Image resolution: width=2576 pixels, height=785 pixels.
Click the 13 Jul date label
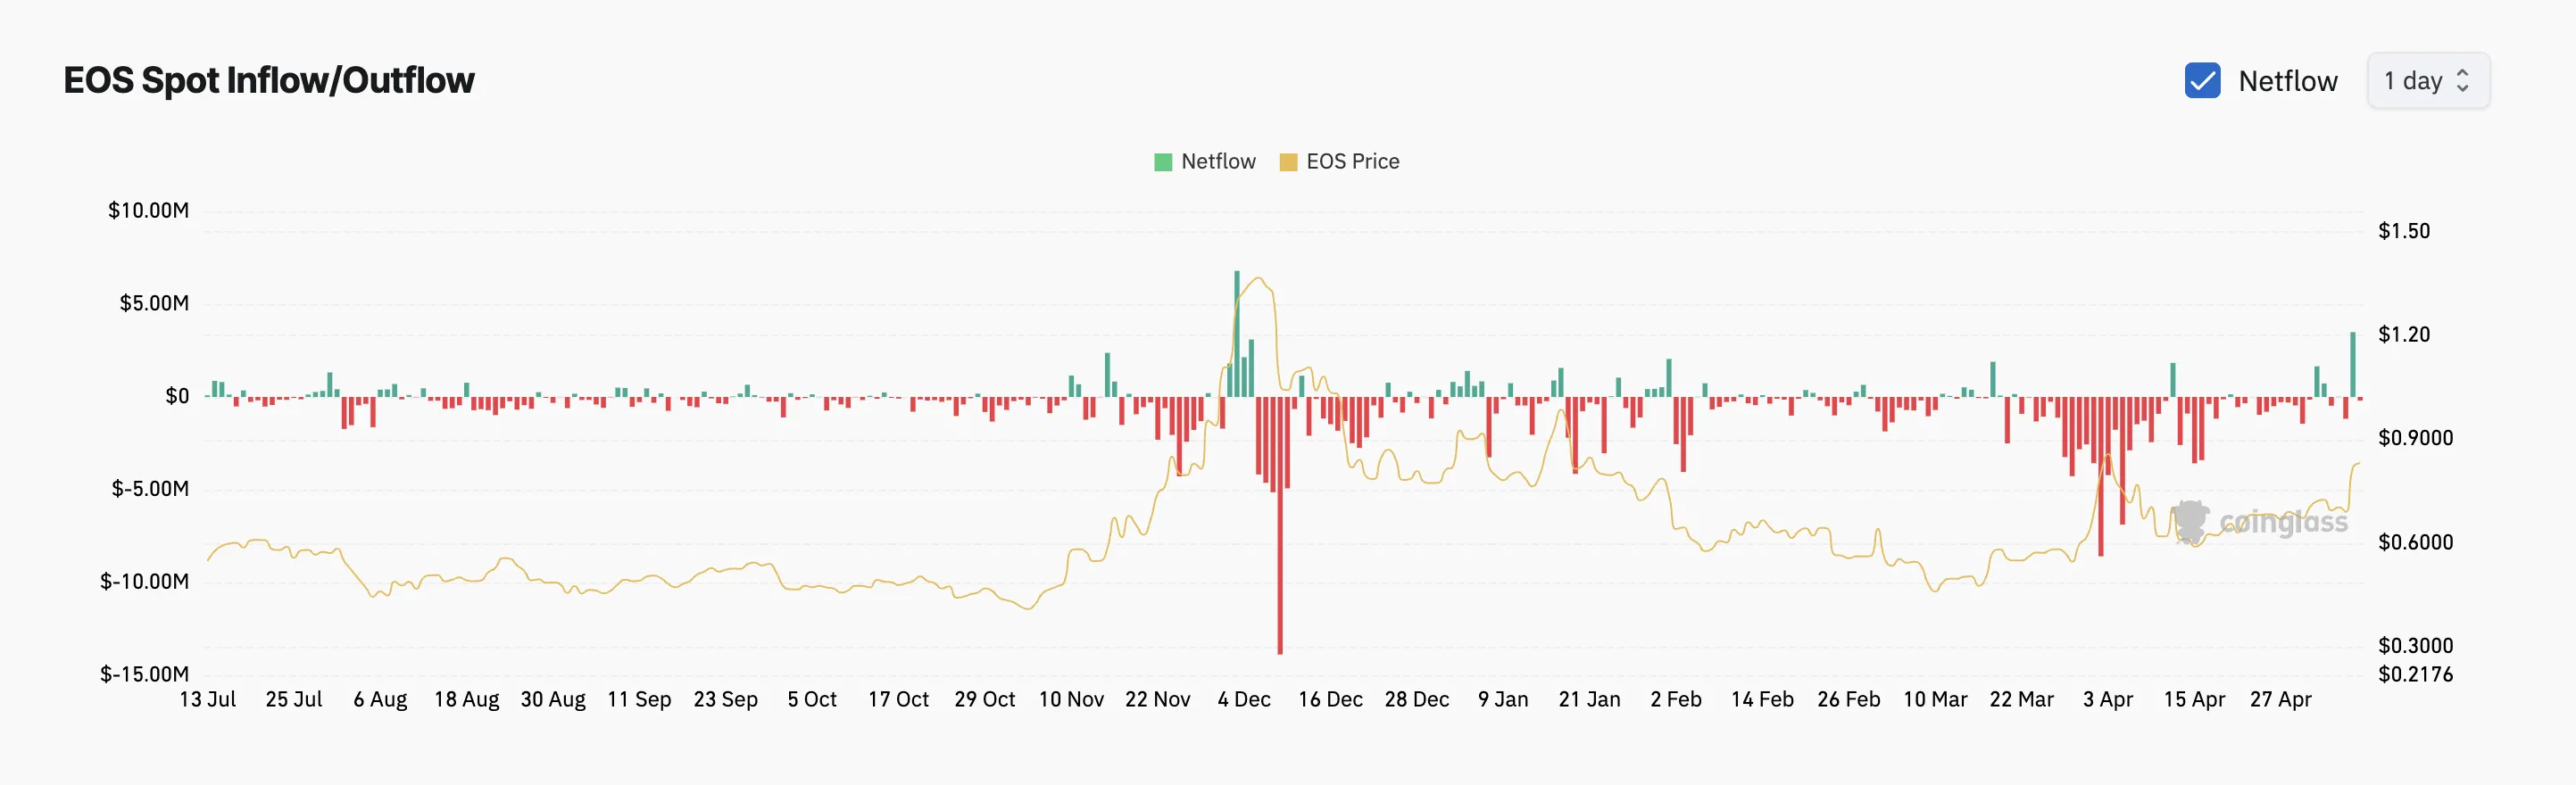tap(208, 700)
